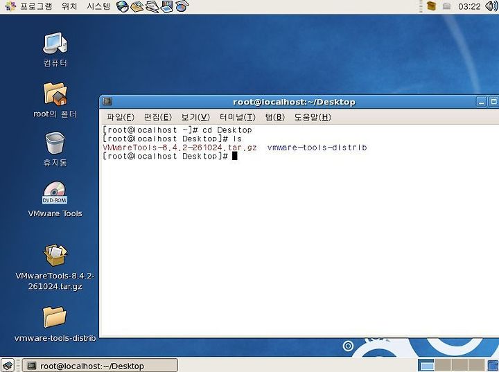Image resolution: width=499 pixels, height=372 pixels.
Task: Click VMwareTools-8.4.2-261024.tar.gz text in terminal output
Action: [180, 148]
